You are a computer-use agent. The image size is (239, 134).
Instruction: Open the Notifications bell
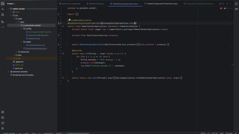(236, 4)
